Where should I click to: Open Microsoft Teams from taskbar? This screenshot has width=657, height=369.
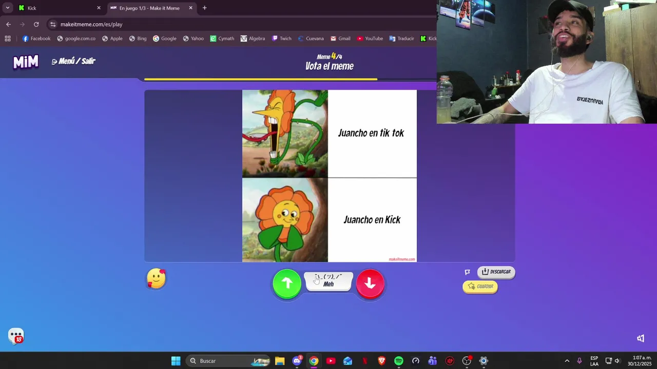[433, 361]
